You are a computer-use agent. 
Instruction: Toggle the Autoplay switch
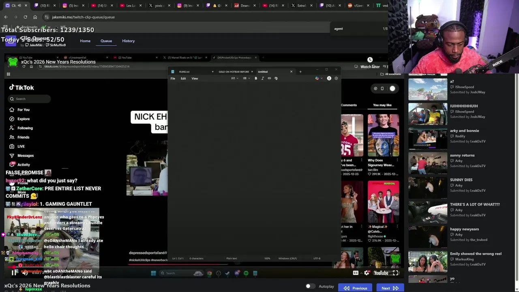click(310, 286)
